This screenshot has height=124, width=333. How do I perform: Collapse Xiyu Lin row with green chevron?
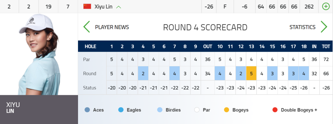(x=119, y=7)
